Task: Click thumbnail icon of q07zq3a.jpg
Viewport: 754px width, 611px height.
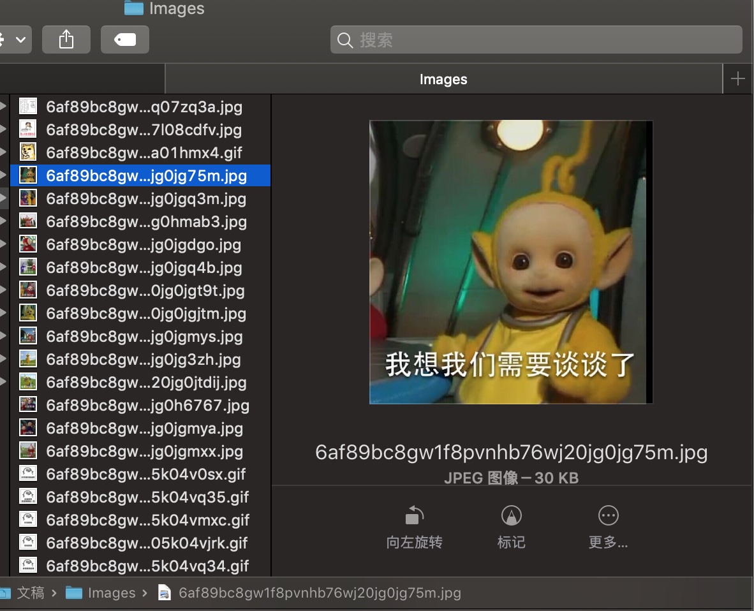Action: click(28, 107)
